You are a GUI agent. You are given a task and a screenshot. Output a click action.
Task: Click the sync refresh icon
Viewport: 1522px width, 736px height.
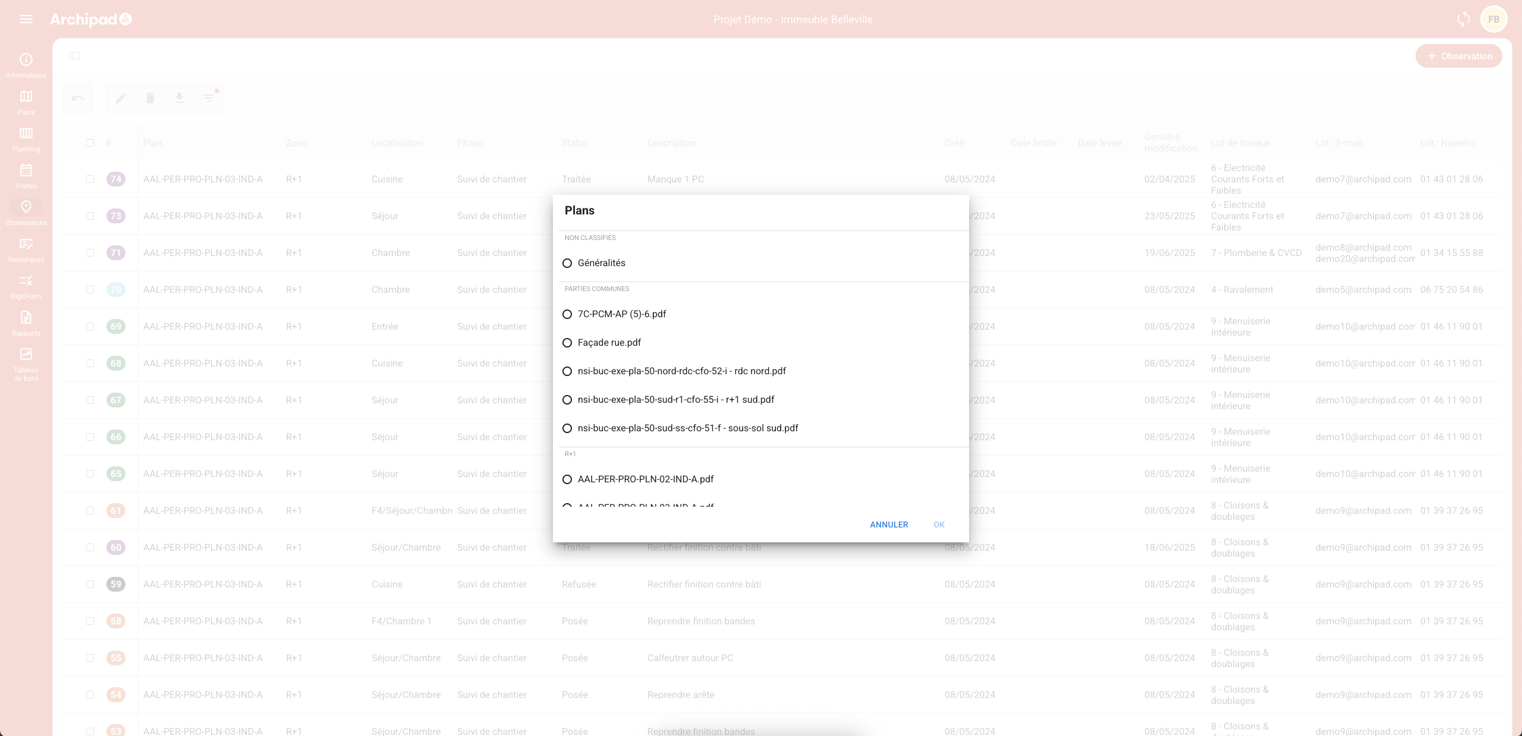[x=1463, y=19]
